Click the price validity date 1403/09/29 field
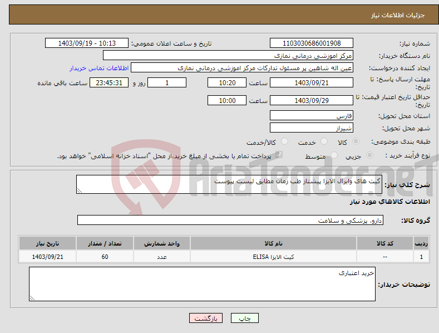The image size is (439, 333). (x=312, y=100)
